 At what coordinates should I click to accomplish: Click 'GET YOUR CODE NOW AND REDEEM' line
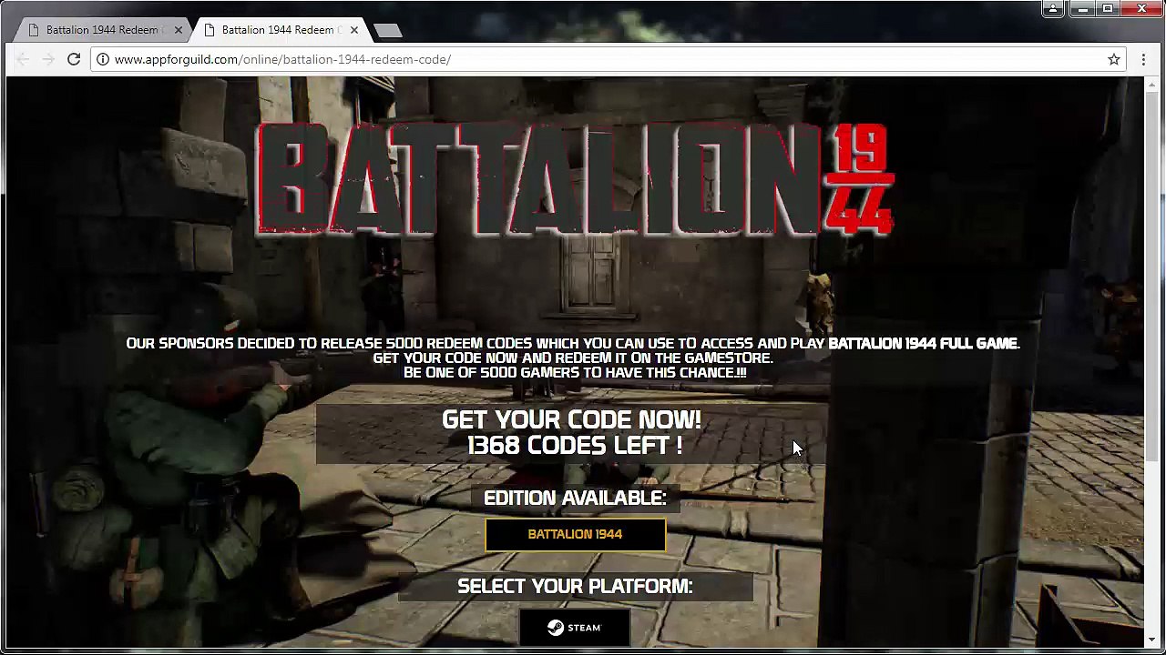573,358
